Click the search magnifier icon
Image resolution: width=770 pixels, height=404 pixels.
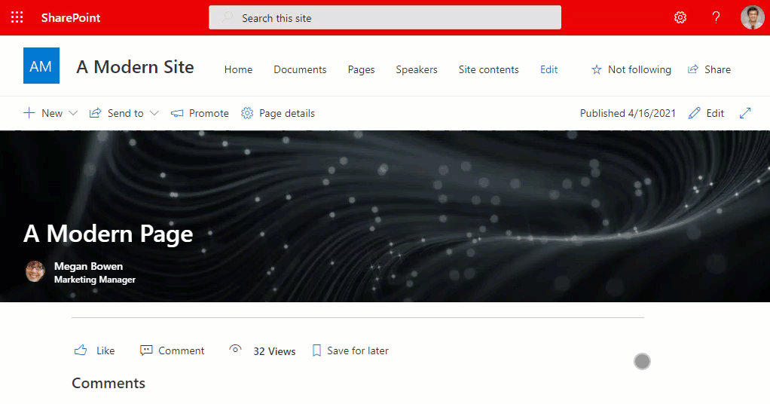tap(227, 17)
